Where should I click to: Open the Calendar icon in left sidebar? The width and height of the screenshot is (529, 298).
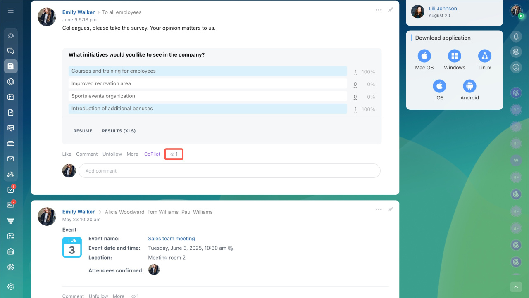[11, 97]
